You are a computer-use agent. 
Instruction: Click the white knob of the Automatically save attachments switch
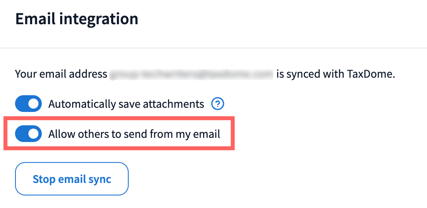pyautogui.click(x=34, y=104)
